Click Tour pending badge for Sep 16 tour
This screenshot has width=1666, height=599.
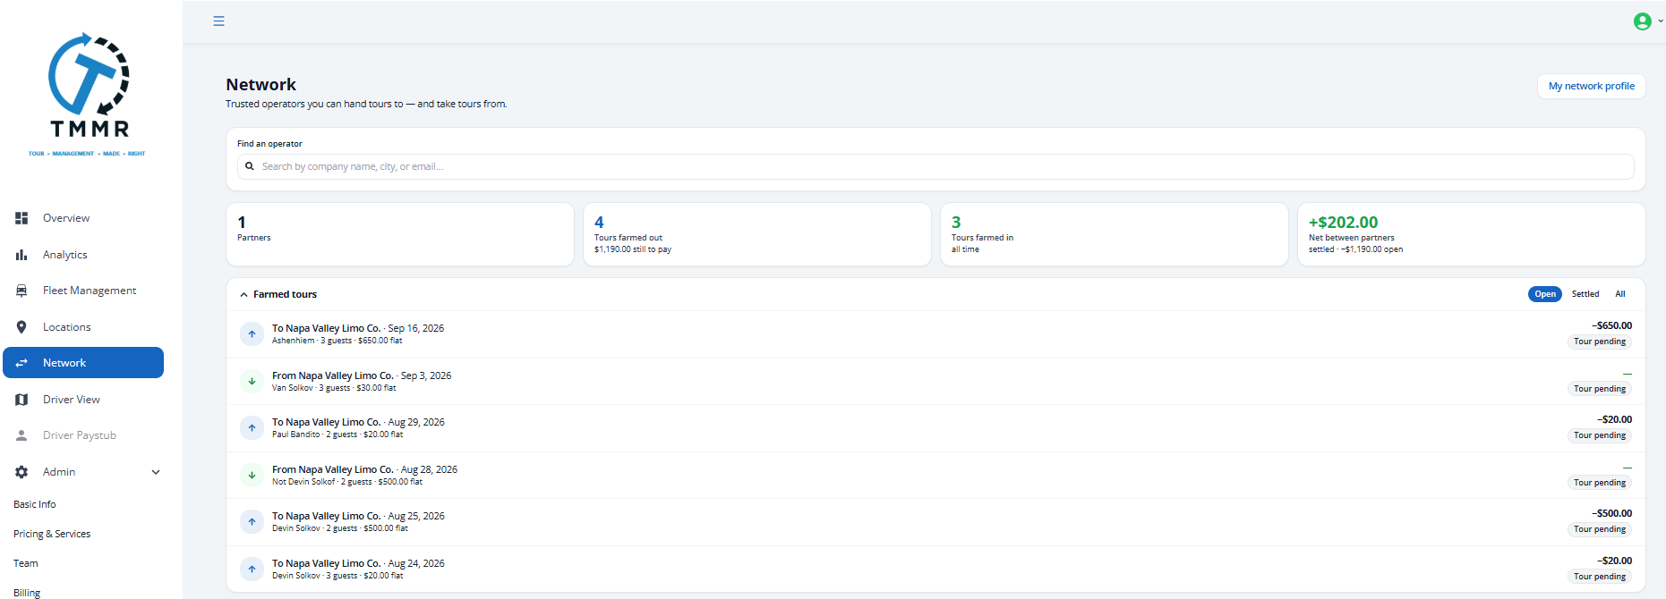1599,342
